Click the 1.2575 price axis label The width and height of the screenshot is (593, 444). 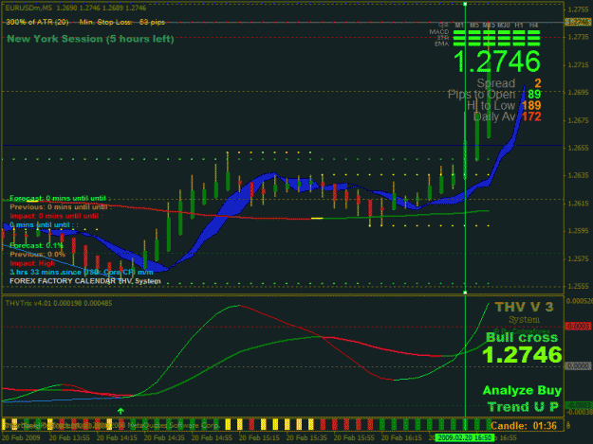pos(578,258)
